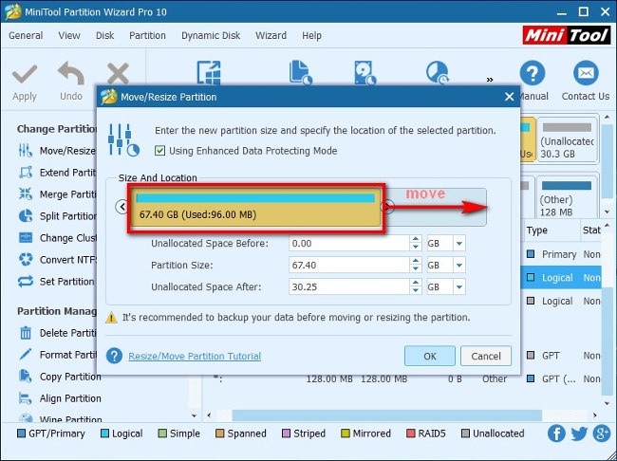Select Set Partition sidebar icon
Screen dimensions: 617x461
(x=26, y=281)
